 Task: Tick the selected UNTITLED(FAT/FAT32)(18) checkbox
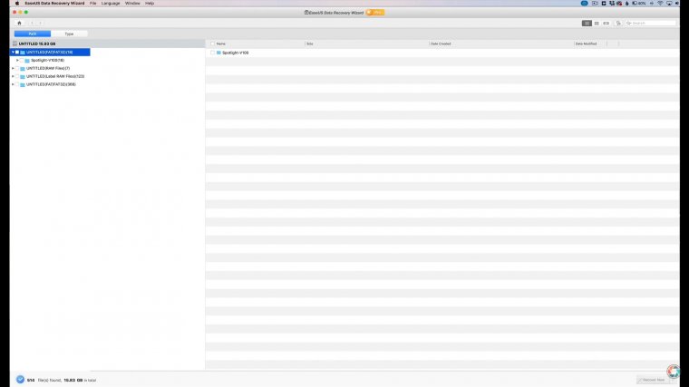tap(17, 53)
